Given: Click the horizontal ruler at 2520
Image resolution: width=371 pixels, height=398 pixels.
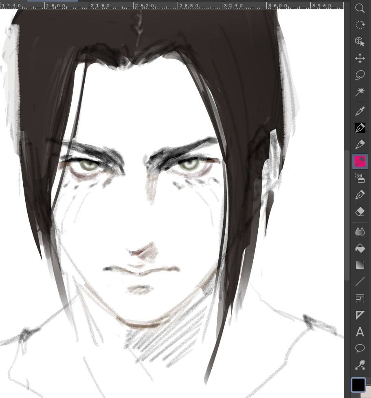Looking at the screenshot, I should (x=144, y=6).
